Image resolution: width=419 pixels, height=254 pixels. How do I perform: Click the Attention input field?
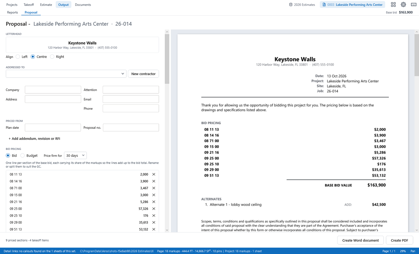[x=131, y=90]
